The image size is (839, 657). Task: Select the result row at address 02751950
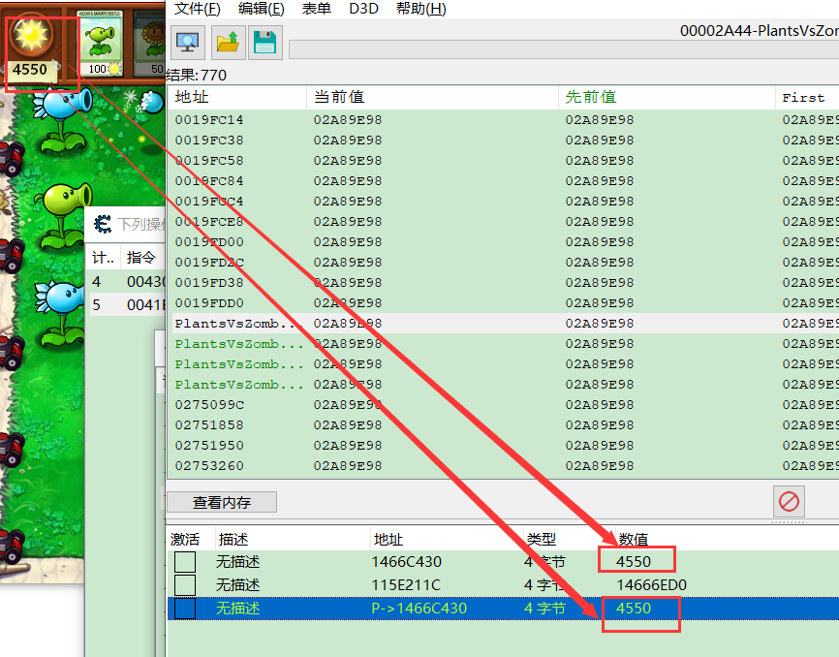coord(504,445)
